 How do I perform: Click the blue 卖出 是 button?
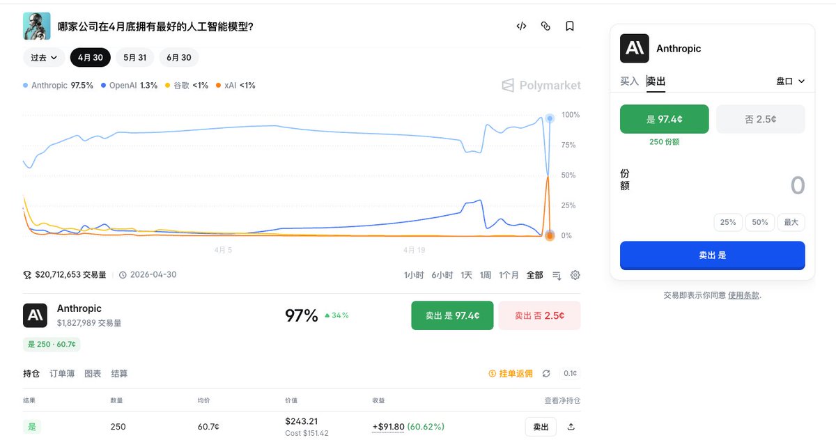713,256
